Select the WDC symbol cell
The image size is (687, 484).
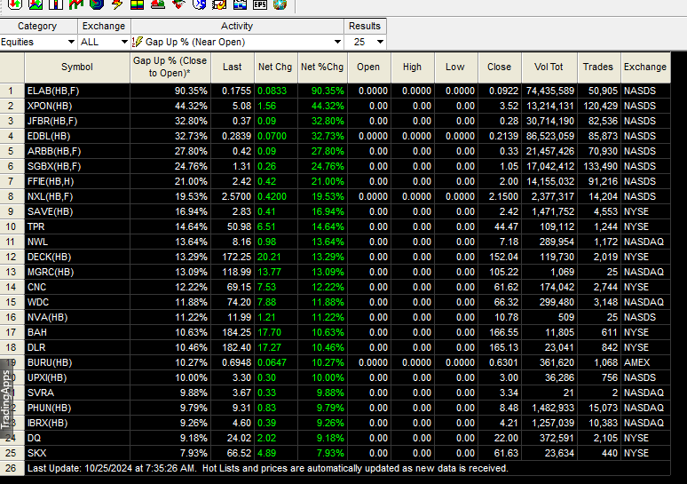77,303
